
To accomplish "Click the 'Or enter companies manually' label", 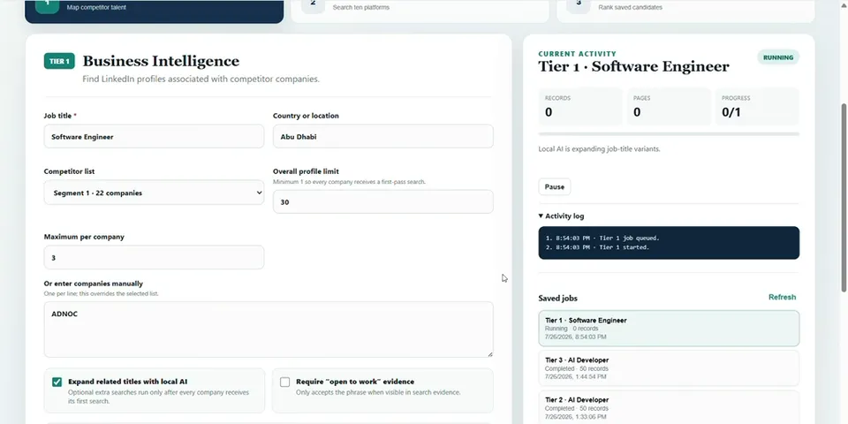I will click(93, 284).
